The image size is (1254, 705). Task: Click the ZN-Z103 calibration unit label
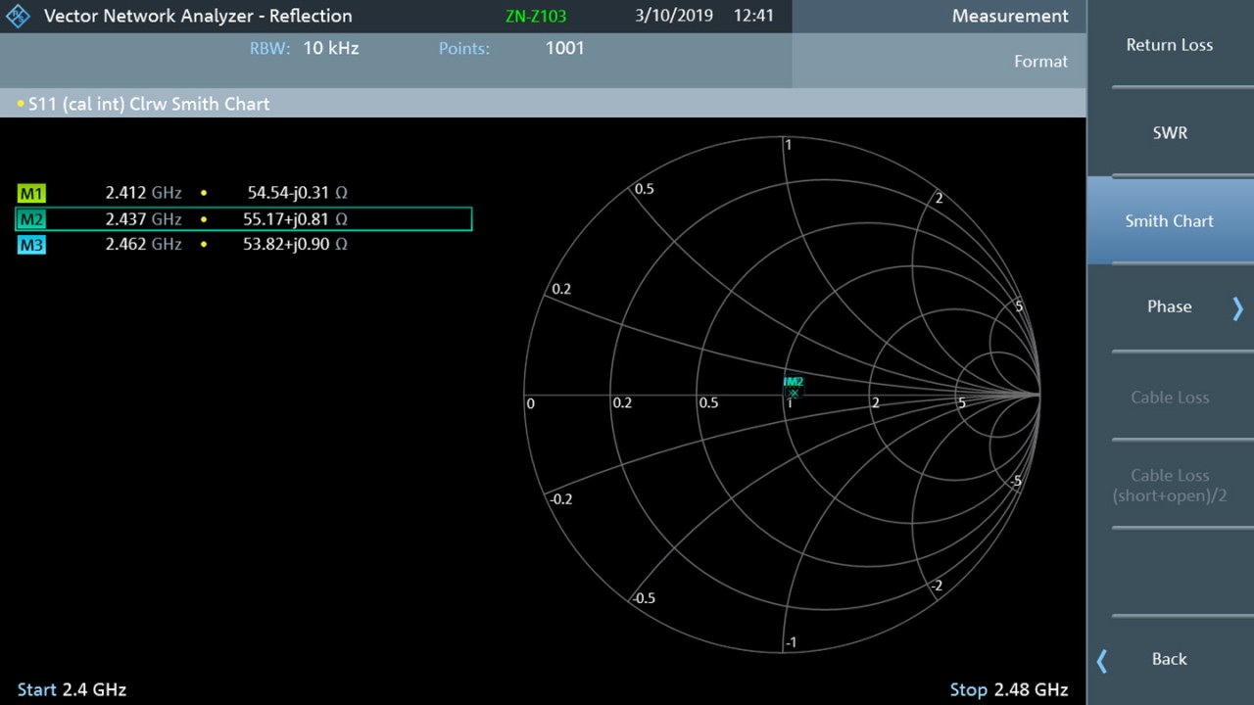(x=537, y=17)
